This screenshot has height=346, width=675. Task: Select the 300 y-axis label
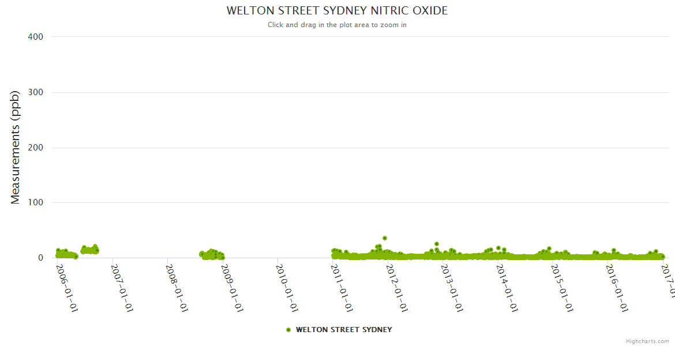[36, 92]
